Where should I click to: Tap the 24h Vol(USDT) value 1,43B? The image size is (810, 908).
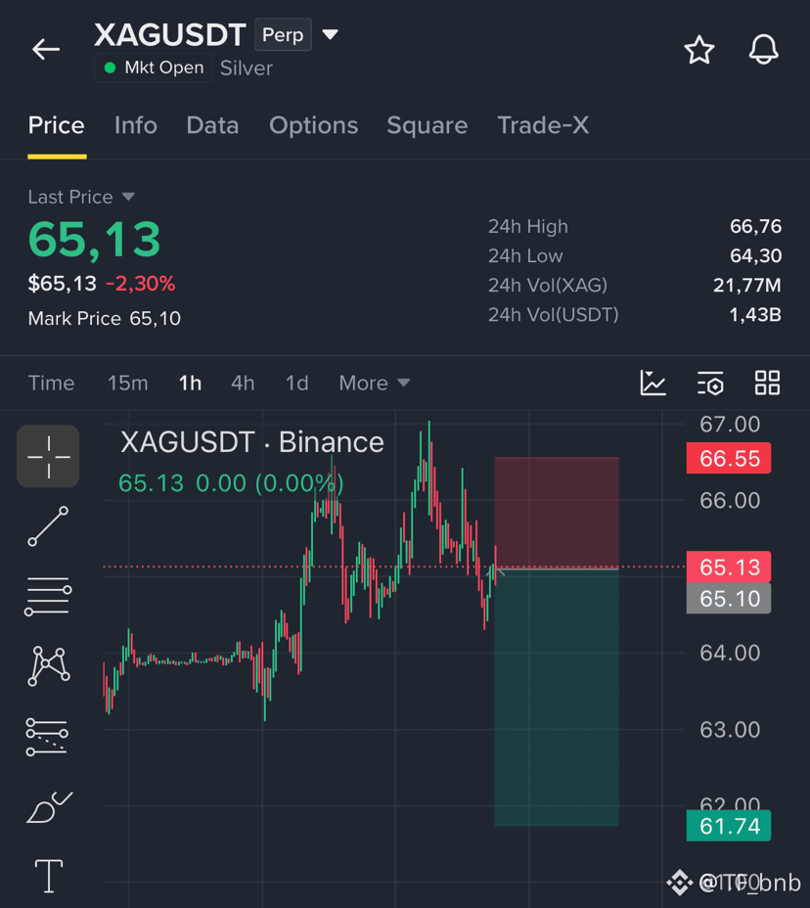pos(755,314)
